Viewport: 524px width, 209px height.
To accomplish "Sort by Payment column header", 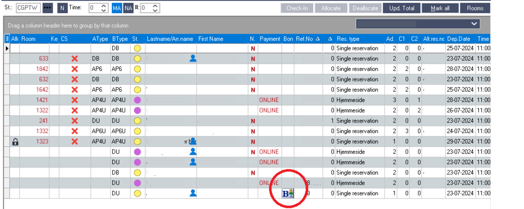I will (x=270, y=39).
